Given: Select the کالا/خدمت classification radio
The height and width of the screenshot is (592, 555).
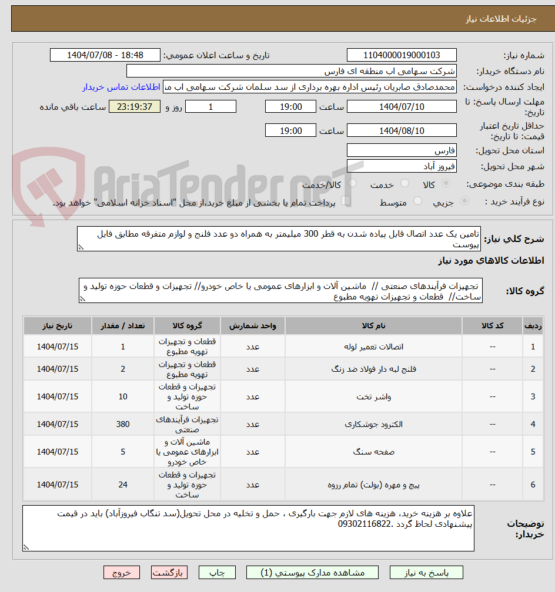Looking at the screenshot, I should click(x=352, y=184).
